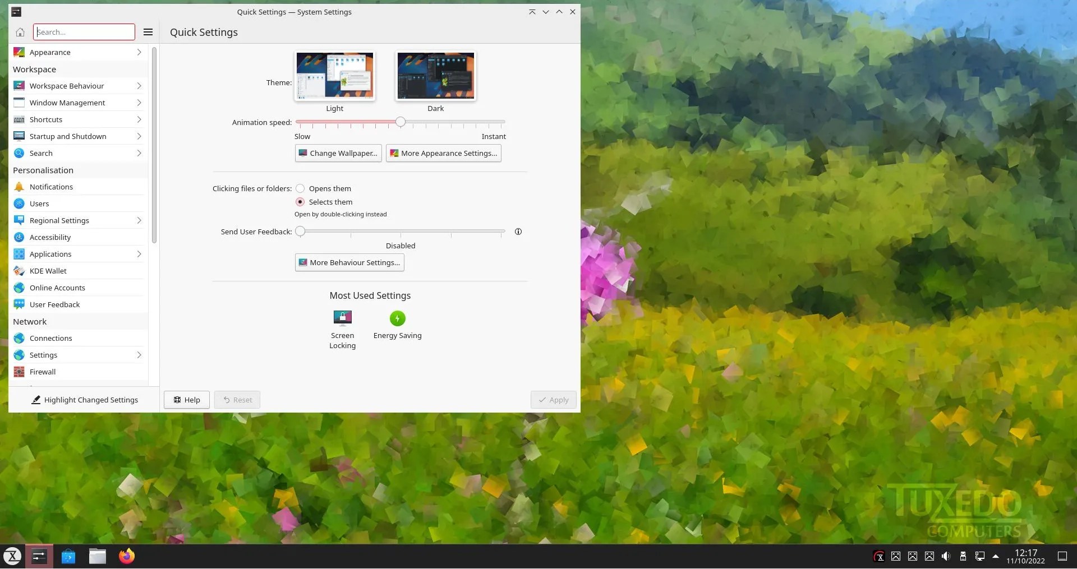Open the Notifications settings icon
1077x569 pixels.
tap(19, 187)
